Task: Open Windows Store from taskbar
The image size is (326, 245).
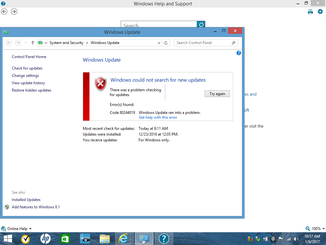Action: (65, 239)
